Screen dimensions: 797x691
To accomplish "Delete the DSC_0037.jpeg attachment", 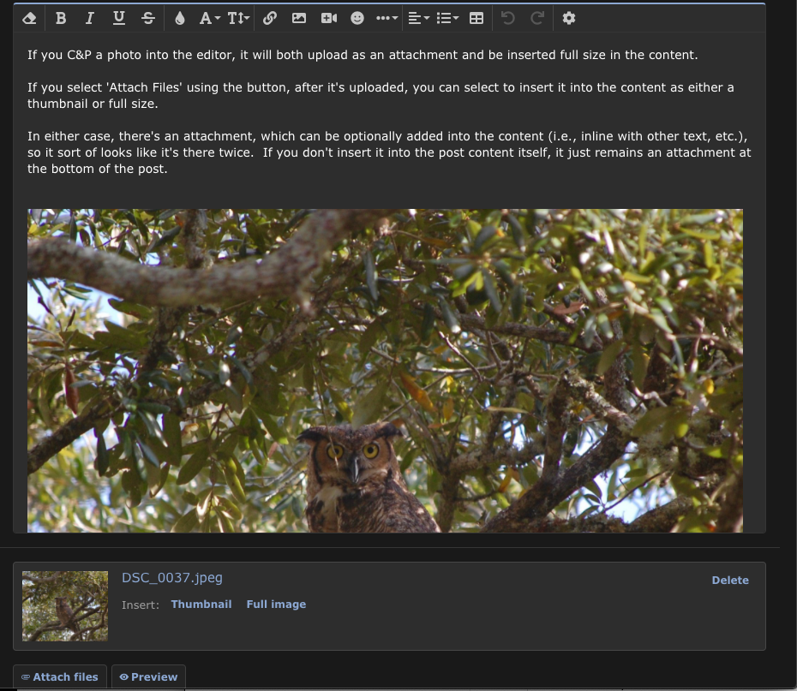I will tap(730, 580).
